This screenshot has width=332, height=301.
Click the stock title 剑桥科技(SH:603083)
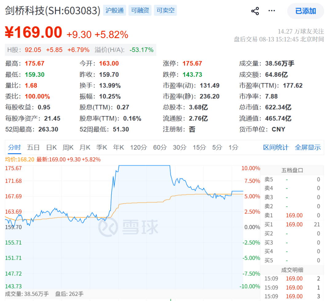click(x=53, y=10)
